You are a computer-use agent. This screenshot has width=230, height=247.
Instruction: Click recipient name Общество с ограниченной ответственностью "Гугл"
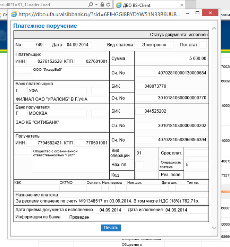pyautogui.click(x=70, y=160)
